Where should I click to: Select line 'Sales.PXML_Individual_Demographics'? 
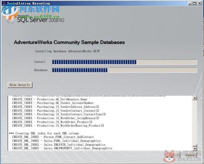[x=56, y=141]
